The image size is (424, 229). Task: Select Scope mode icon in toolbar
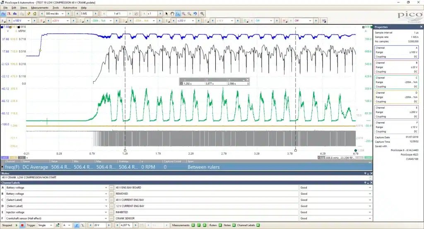click(x=3, y=14)
